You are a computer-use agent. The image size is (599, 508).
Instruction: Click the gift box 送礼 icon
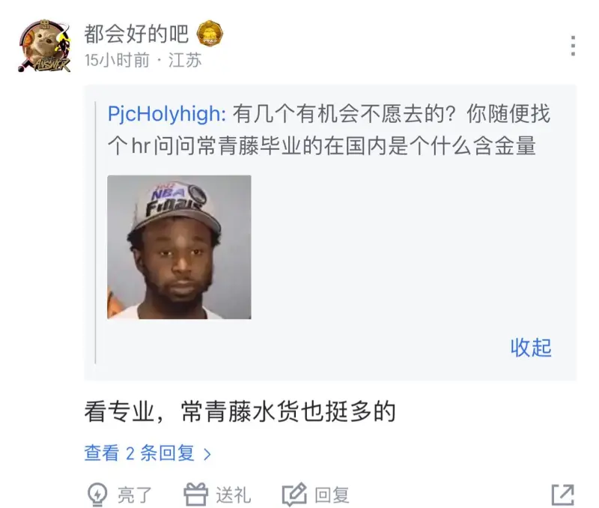(196, 495)
